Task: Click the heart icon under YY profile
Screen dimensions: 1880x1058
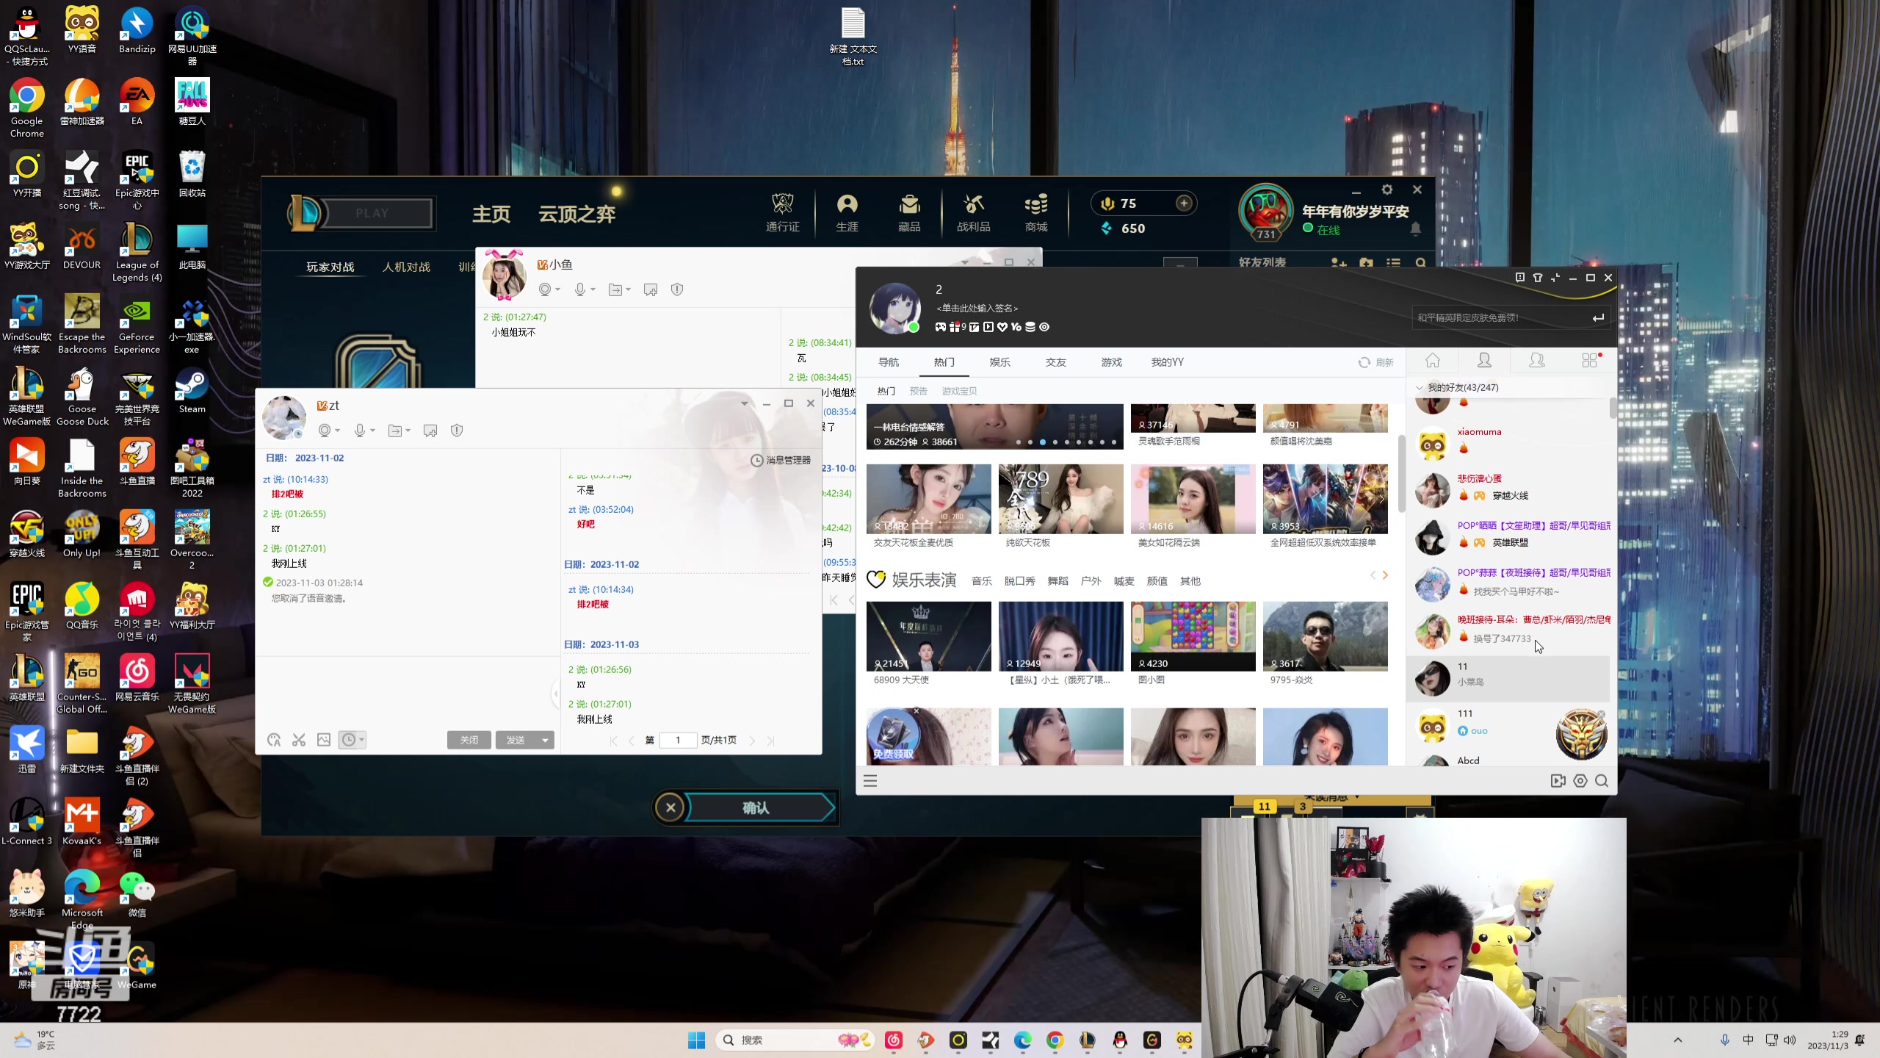Action: 1002,327
